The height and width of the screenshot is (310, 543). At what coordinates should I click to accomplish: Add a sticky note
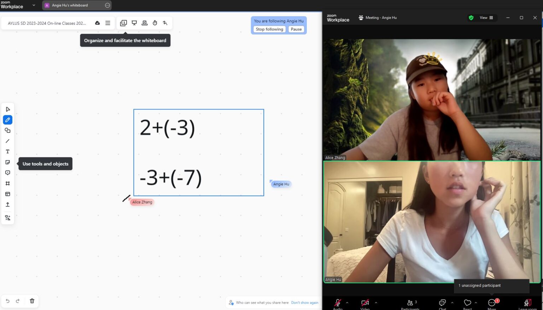click(7, 162)
